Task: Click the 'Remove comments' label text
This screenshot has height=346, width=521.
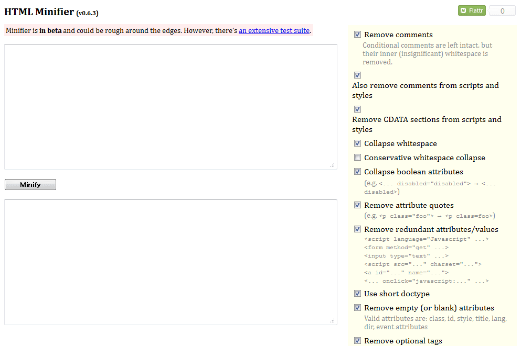Action: click(398, 35)
